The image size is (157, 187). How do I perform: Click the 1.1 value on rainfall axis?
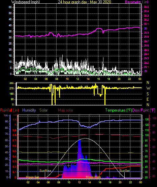14,120
